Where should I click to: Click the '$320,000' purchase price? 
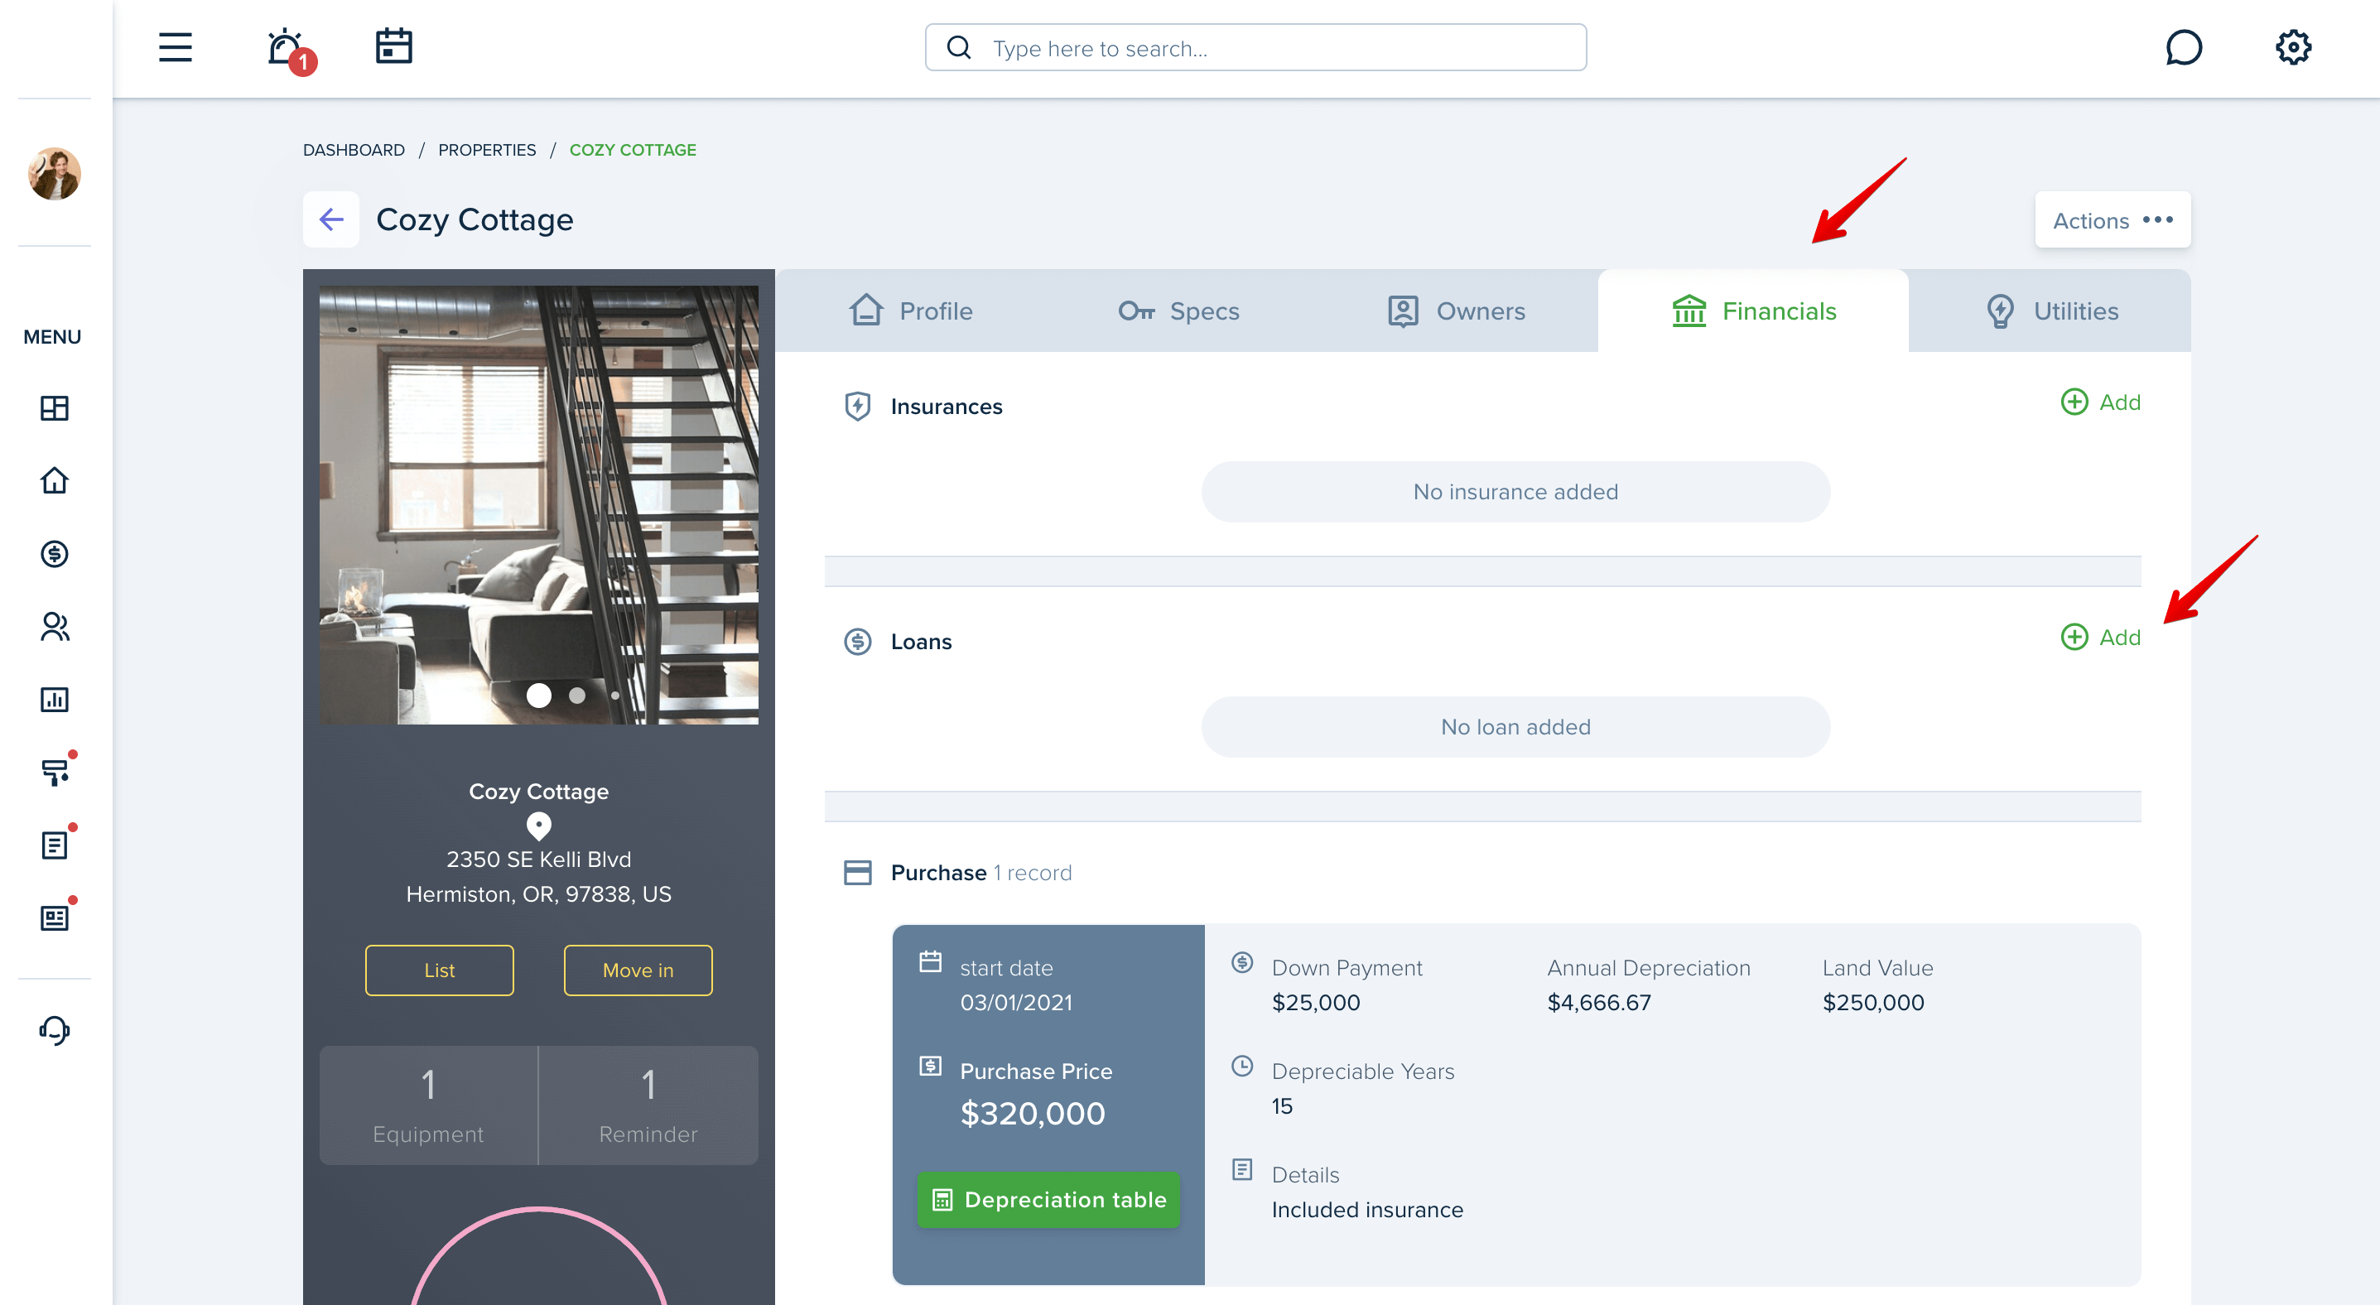[1033, 1113]
